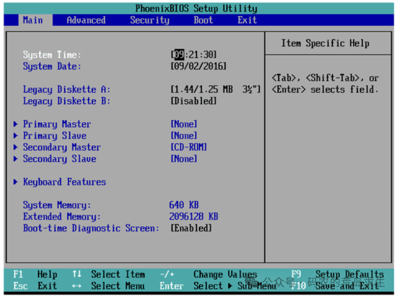Click the Item Specific Help heading
The width and height of the screenshot is (398, 298).
coord(325,43)
